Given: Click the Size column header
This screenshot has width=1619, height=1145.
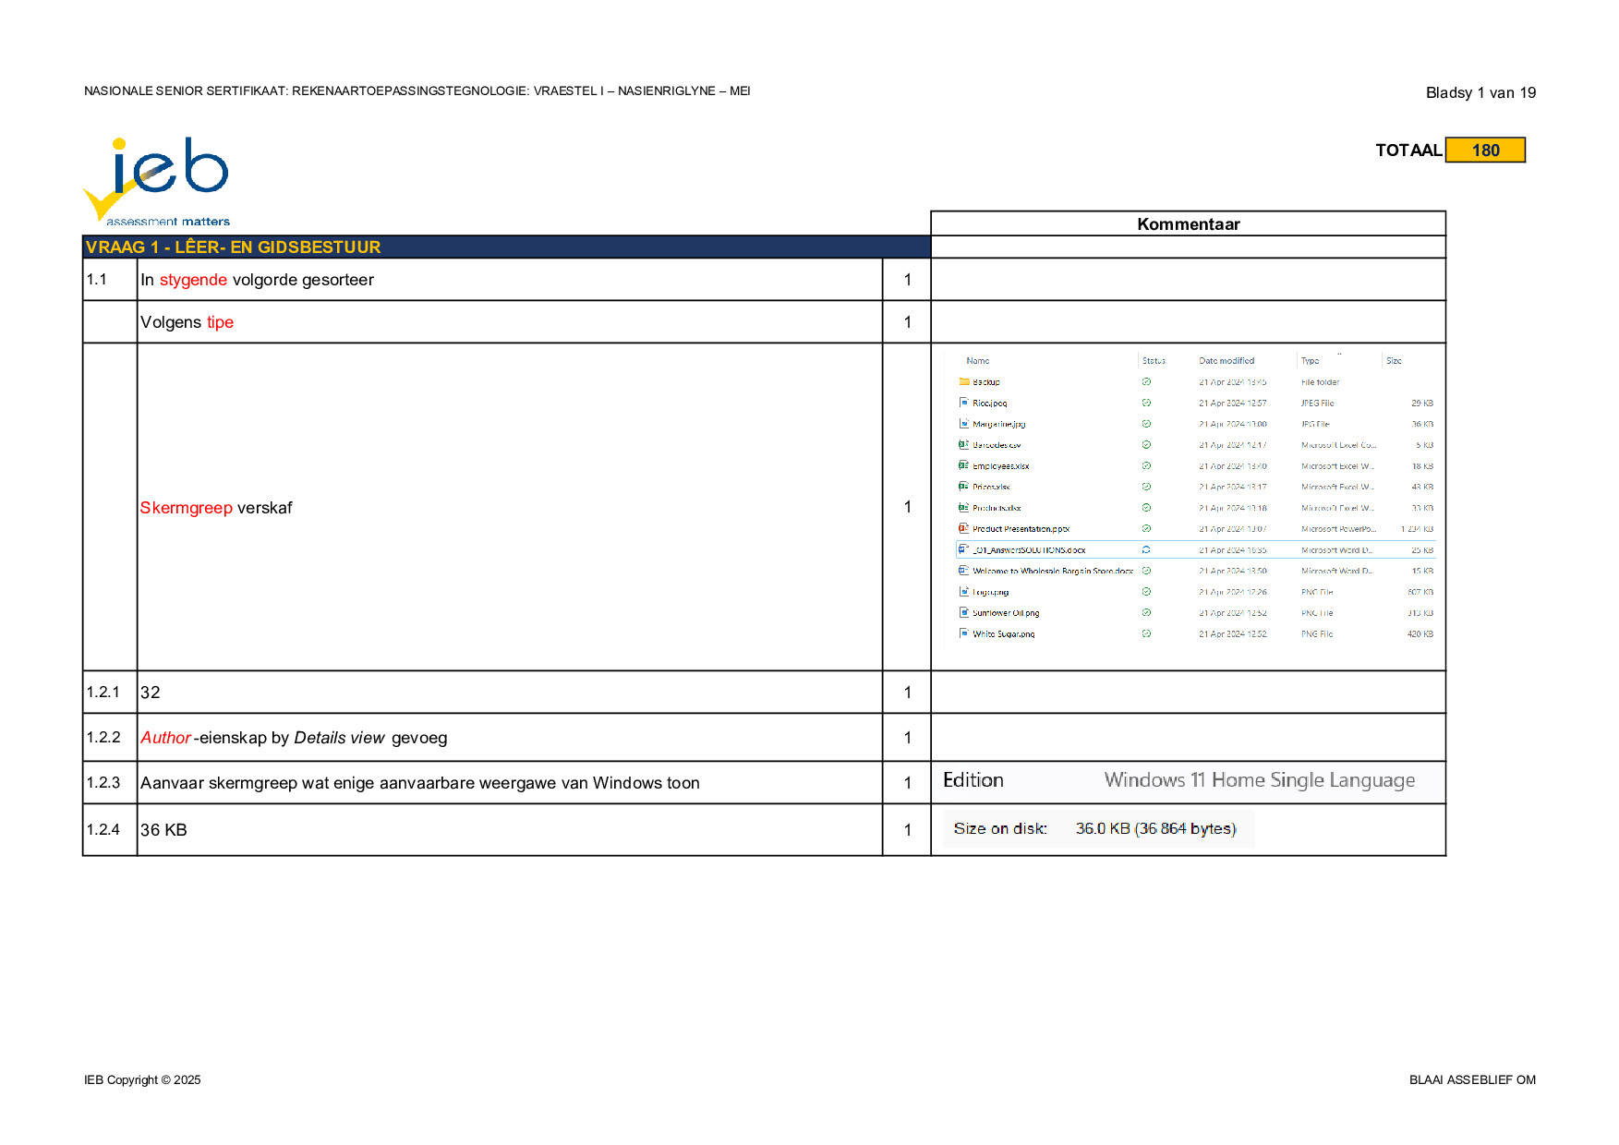Looking at the screenshot, I should pos(1394,361).
